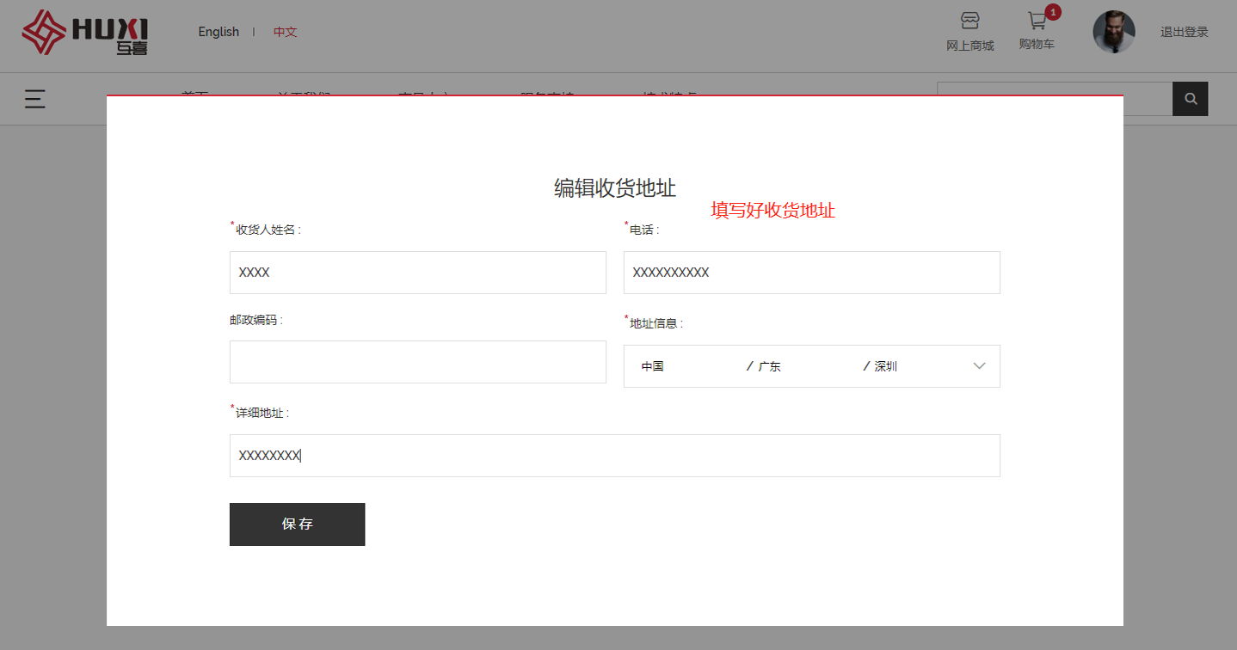Click the 保存 save button

pyautogui.click(x=298, y=524)
